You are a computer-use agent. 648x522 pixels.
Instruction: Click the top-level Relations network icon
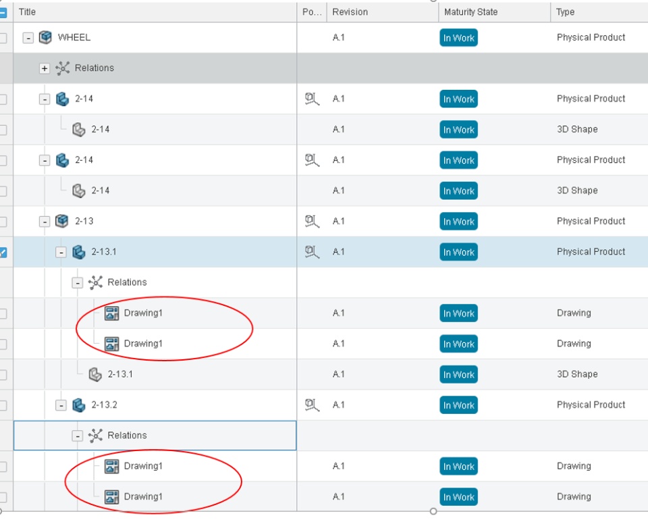click(62, 68)
